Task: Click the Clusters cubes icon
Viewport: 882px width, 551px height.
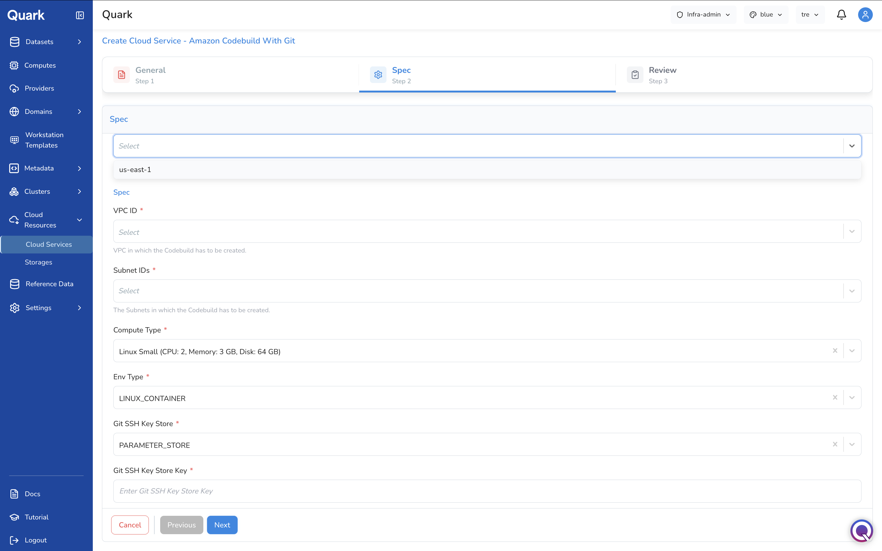Action: click(14, 191)
